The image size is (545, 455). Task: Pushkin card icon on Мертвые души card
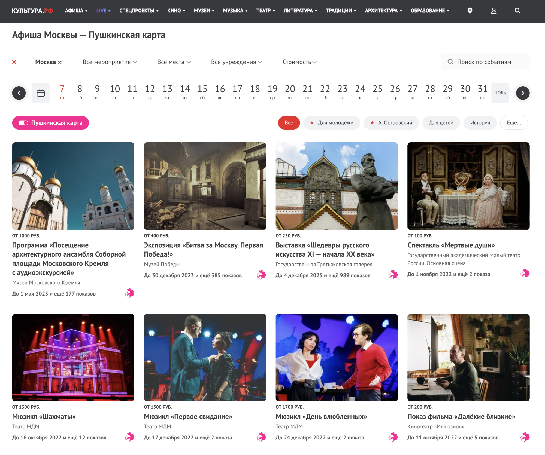click(525, 274)
